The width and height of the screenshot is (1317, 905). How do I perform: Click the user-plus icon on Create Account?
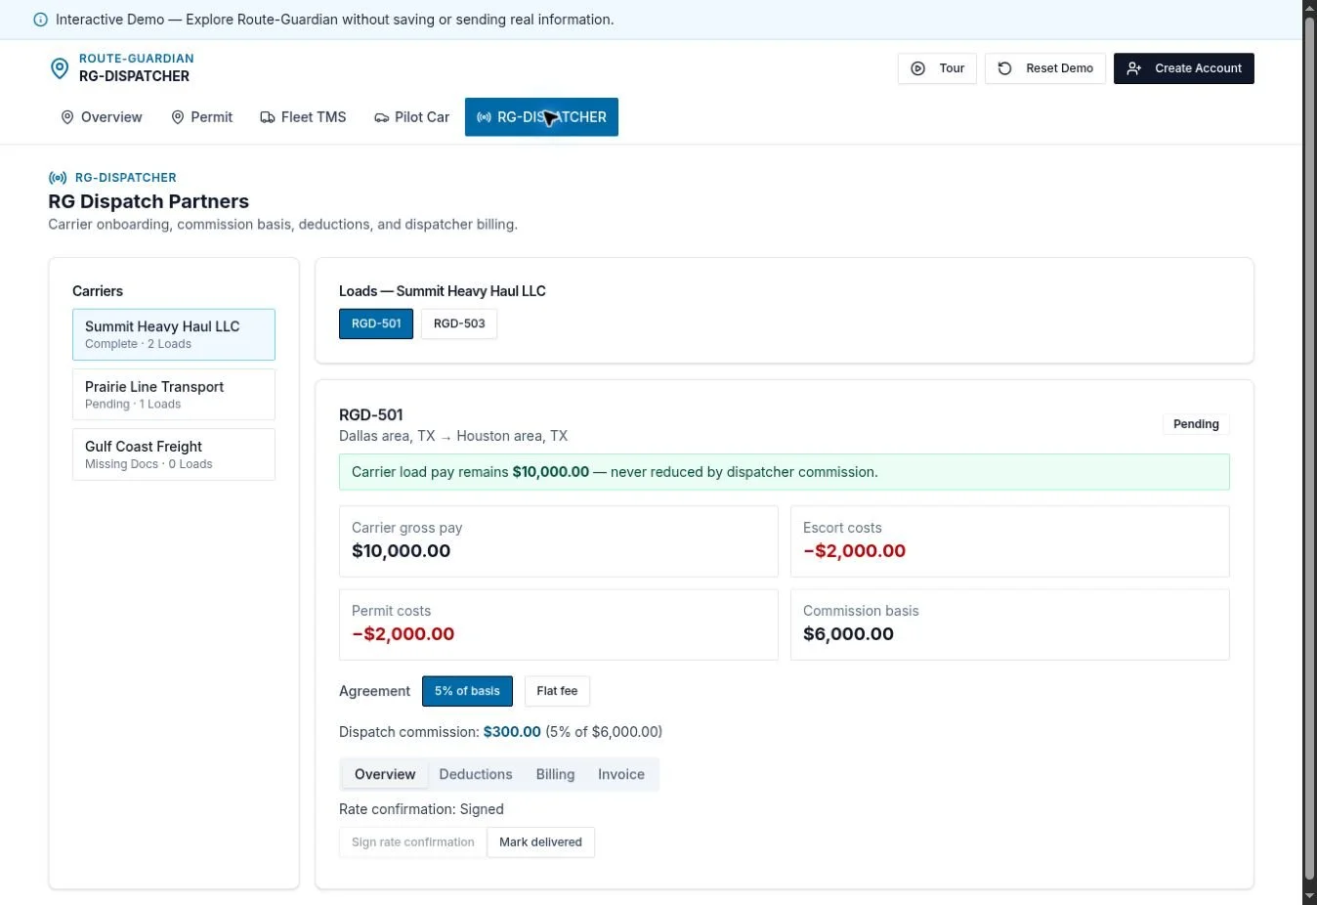(x=1133, y=68)
